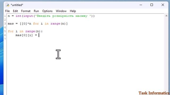Open the Edit menu
This screenshot has width=170, height=95.
(x=15, y=11)
